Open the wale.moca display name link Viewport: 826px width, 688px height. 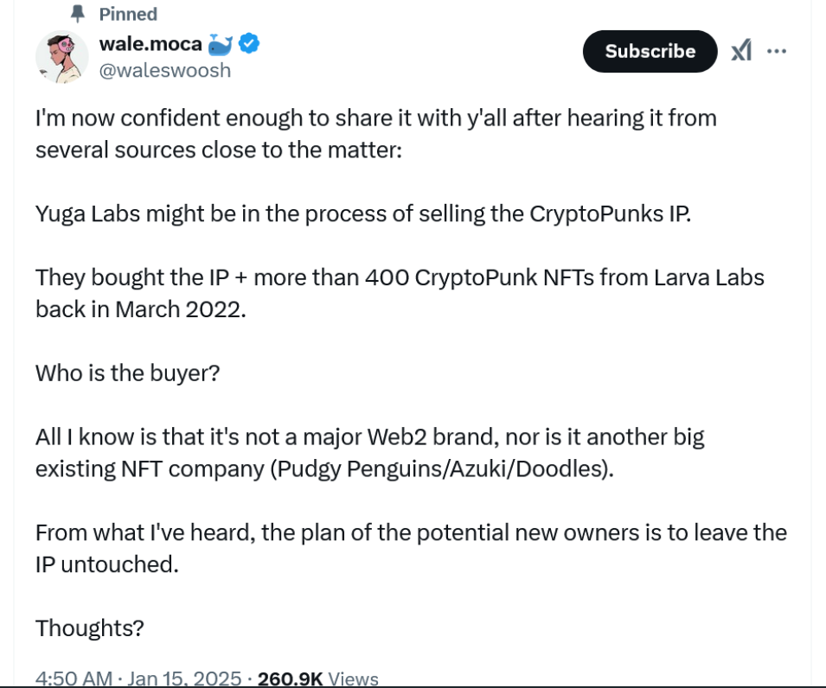pyautogui.click(x=150, y=42)
